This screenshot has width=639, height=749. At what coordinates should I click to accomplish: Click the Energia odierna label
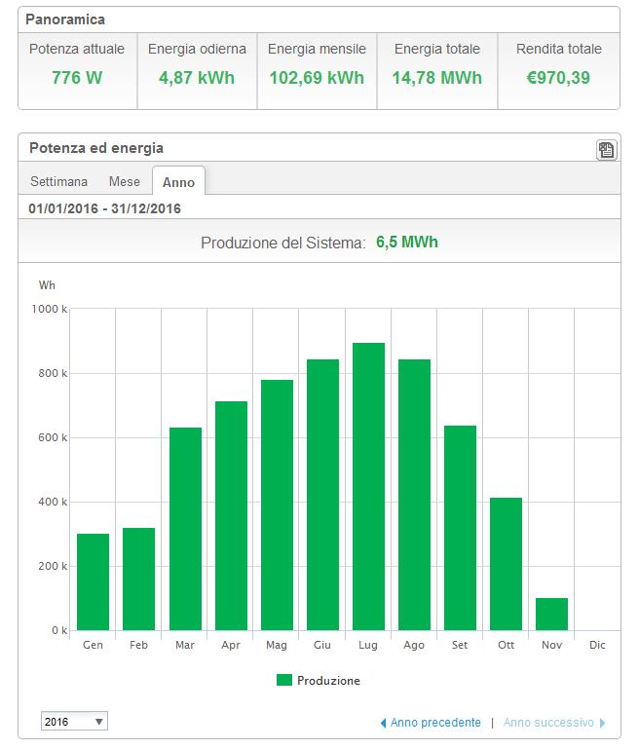[197, 49]
